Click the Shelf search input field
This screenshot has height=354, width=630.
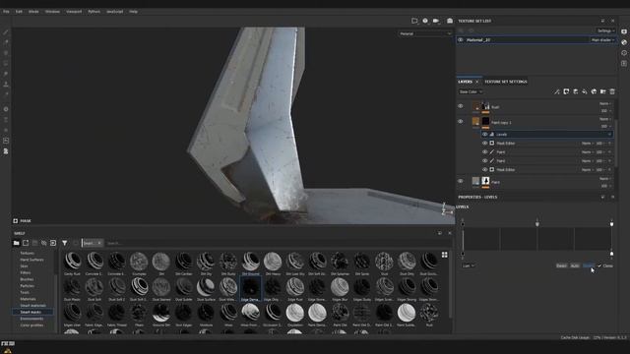pos(278,243)
